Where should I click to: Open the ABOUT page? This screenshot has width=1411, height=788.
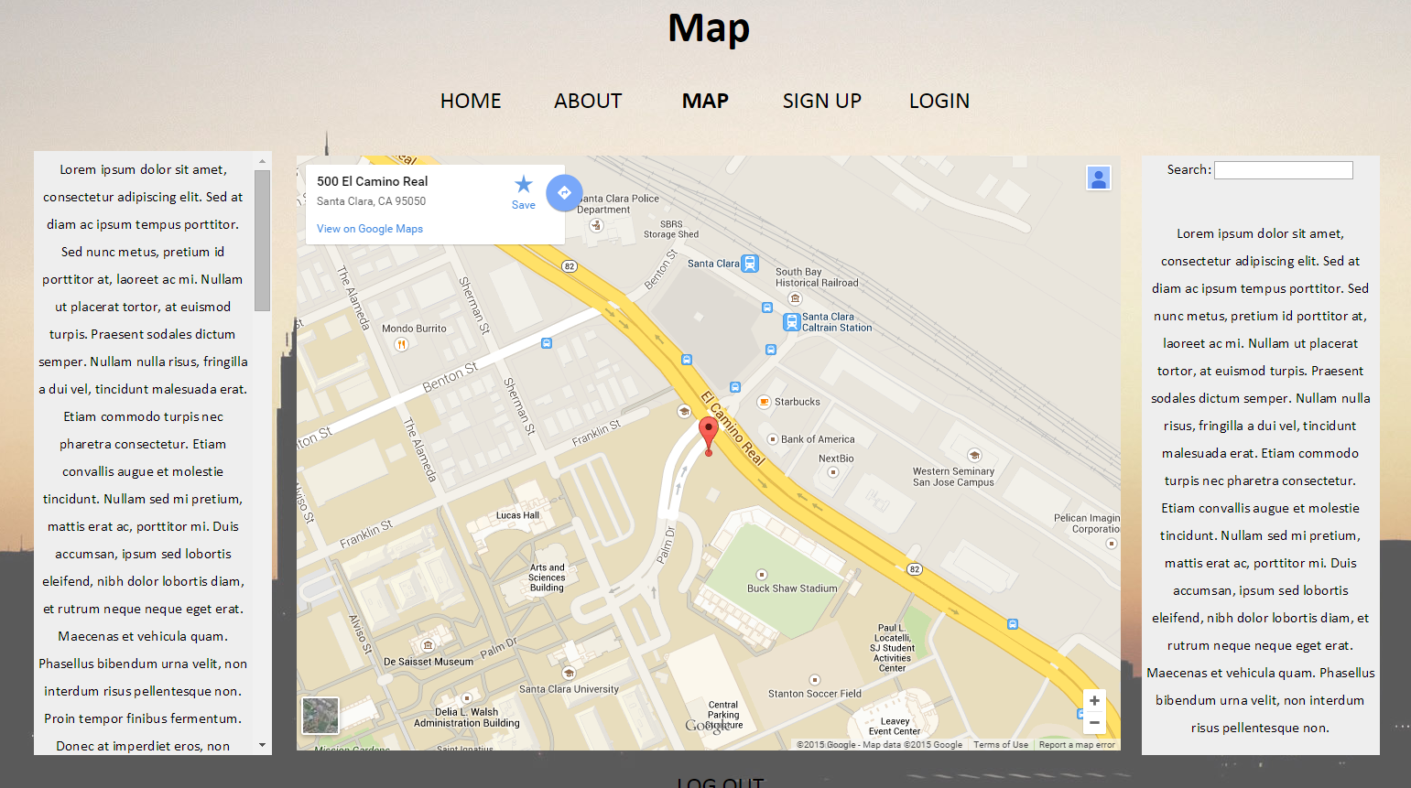point(588,101)
